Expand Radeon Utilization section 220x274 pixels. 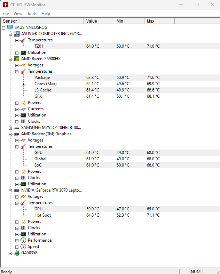[17, 184]
